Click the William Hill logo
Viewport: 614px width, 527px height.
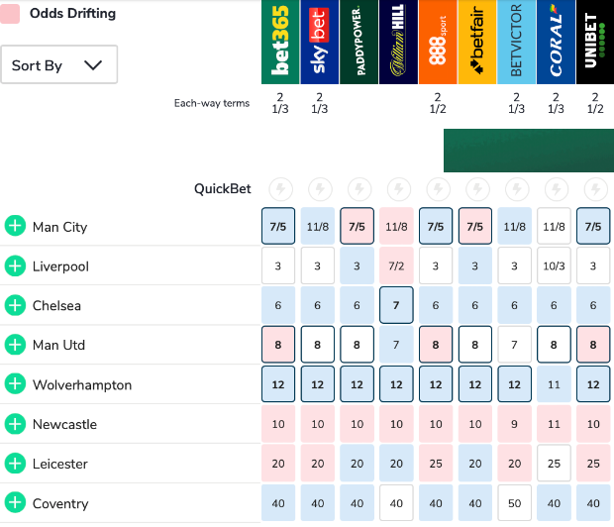coord(398,42)
